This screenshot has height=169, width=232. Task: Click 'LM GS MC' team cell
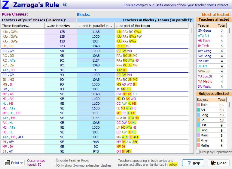pos(151,46)
